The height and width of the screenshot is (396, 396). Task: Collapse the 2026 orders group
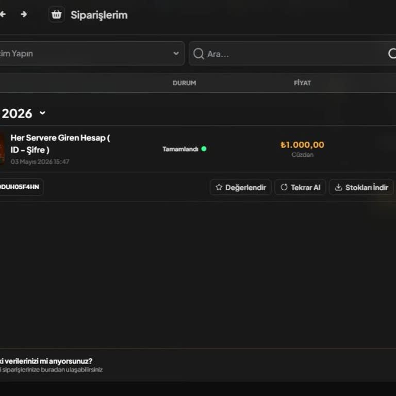click(x=42, y=113)
